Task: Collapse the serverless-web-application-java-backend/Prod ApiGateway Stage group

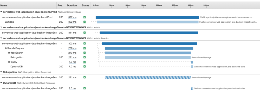Action: pyautogui.click(x=1, y=12)
